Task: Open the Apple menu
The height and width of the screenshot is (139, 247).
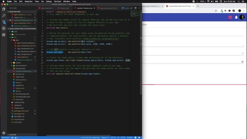Action: pos(3,2)
